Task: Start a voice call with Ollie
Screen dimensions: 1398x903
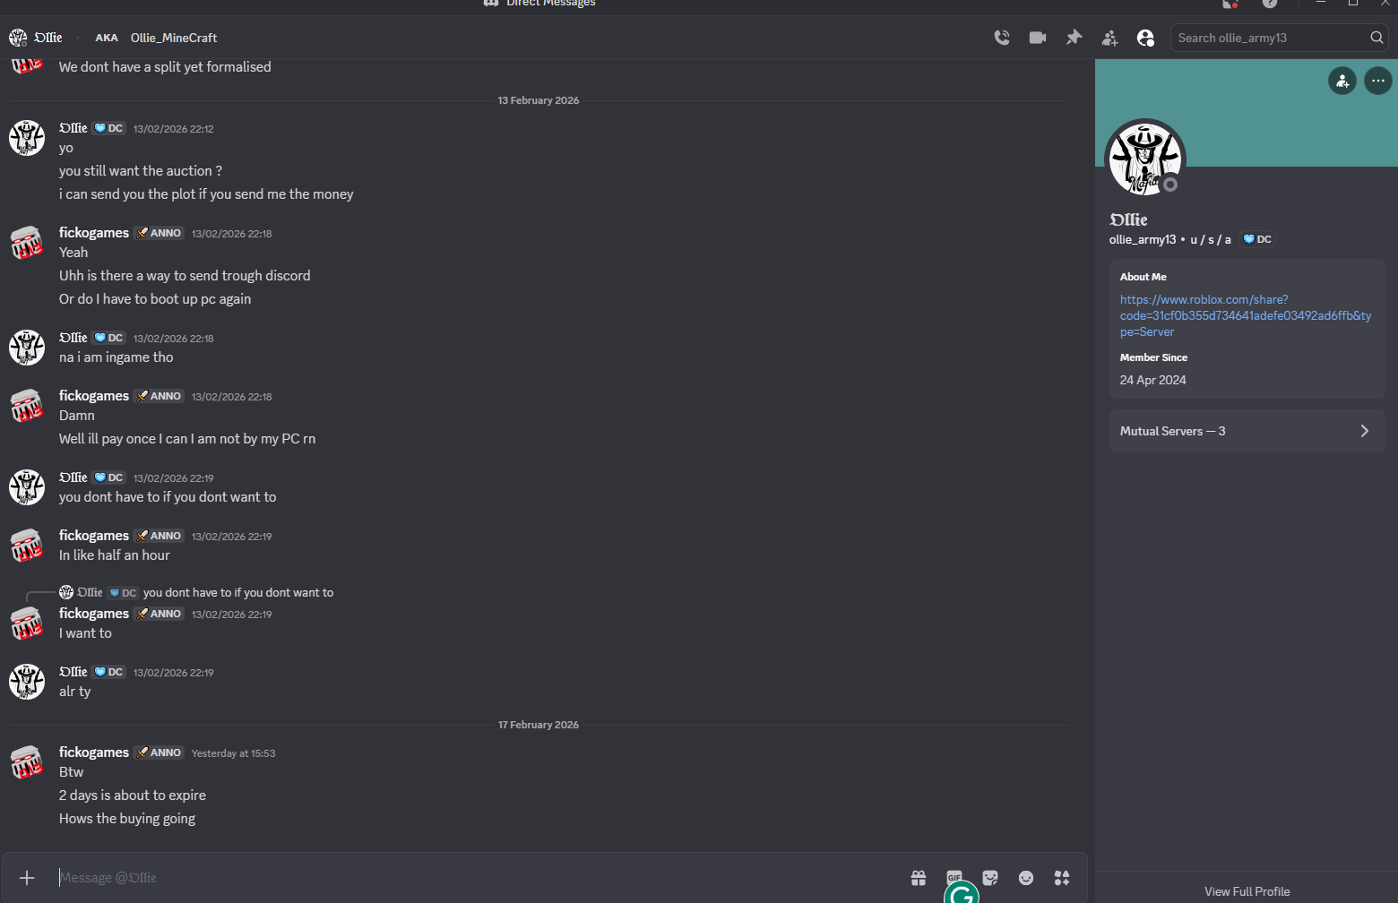Action: tap(1002, 38)
